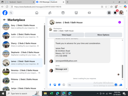Select James - 2 Beds 1 Bath House chat

click(22, 63)
